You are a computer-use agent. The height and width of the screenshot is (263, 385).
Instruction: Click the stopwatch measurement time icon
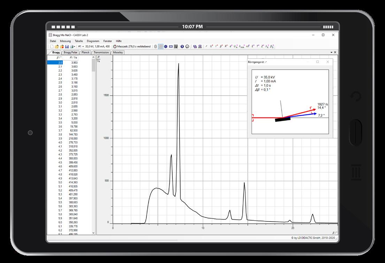pyautogui.click(x=115, y=46)
